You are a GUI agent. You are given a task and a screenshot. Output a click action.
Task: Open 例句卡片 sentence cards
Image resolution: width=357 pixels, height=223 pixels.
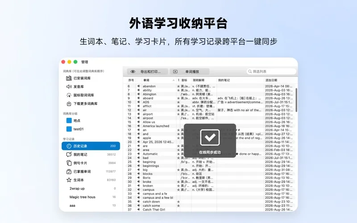tap(91, 163)
